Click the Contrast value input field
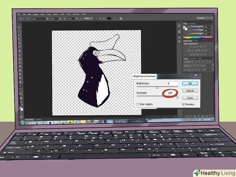 tap(170, 93)
